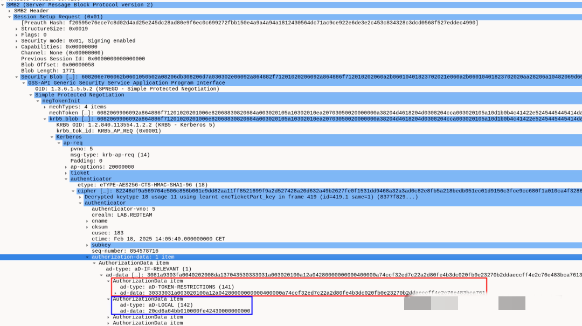Collapse the Simple Protected Negotiation node

point(31,95)
